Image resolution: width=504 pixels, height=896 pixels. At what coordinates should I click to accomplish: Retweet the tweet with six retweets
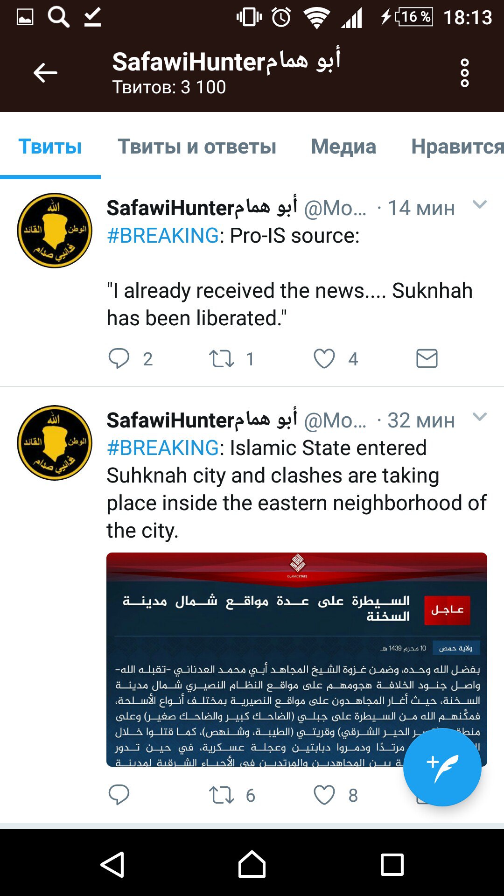[221, 795]
